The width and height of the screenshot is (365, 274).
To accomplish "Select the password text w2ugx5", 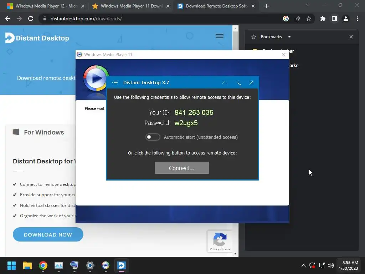I will click(x=186, y=123).
